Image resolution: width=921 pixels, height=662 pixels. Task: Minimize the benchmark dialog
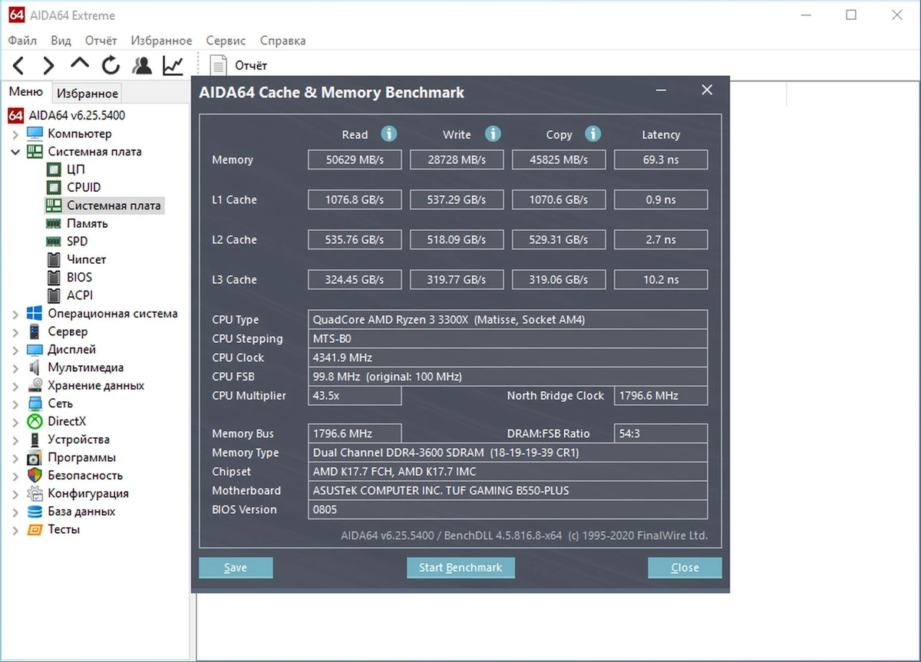pyautogui.click(x=662, y=91)
